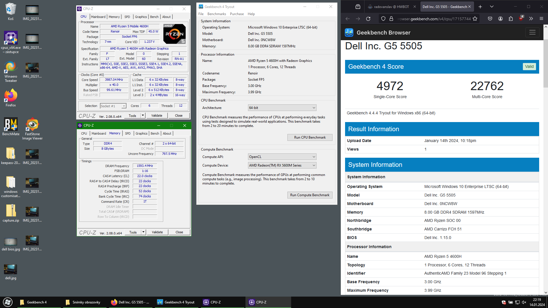Click the address bar URL field
The image size is (548, 308).
(x=434, y=19)
